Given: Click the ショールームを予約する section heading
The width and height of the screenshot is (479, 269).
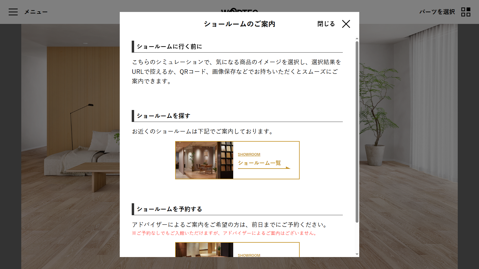Looking at the screenshot, I should click(169, 209).
